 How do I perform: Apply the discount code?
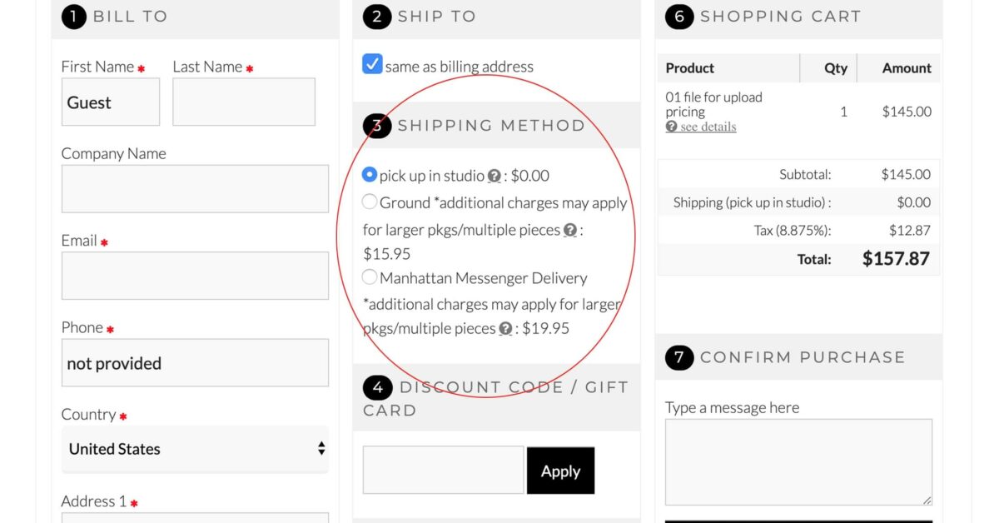coord(560,471)
